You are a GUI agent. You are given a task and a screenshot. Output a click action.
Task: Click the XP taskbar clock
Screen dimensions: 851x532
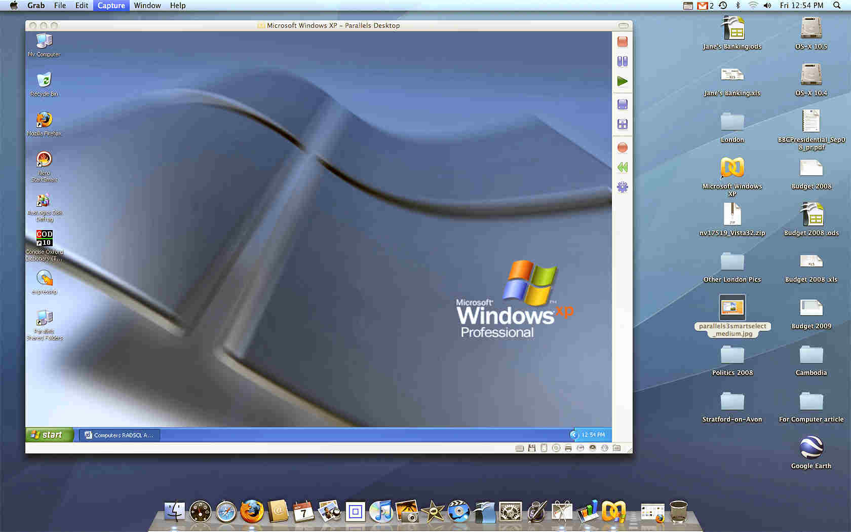(x=593, y=435)
